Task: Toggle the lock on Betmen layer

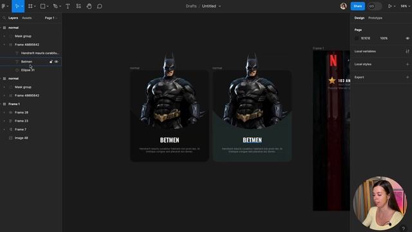Action: tap(51, 62)
